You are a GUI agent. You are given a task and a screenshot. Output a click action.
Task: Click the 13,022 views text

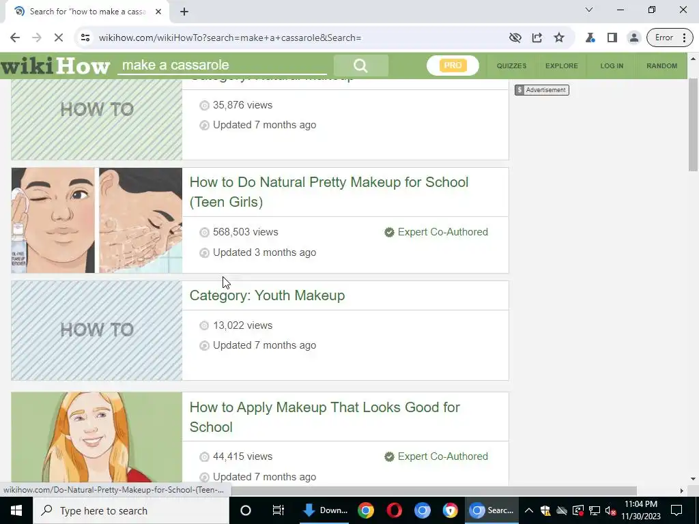[242, 325]
